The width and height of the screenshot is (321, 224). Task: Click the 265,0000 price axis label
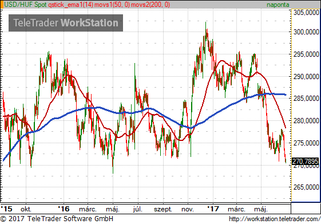click(306, 187)
